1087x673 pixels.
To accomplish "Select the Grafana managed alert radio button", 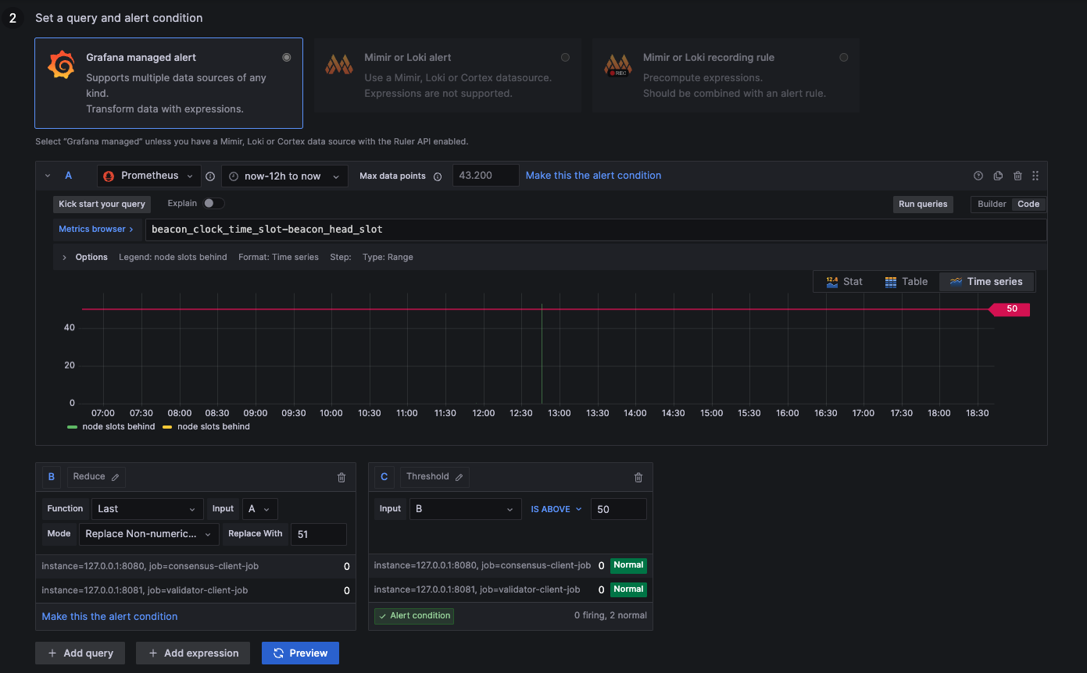I will 287,57.
